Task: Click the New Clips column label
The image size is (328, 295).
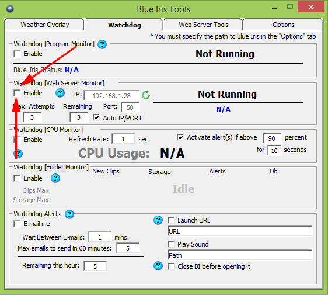Action: [106, 171]
